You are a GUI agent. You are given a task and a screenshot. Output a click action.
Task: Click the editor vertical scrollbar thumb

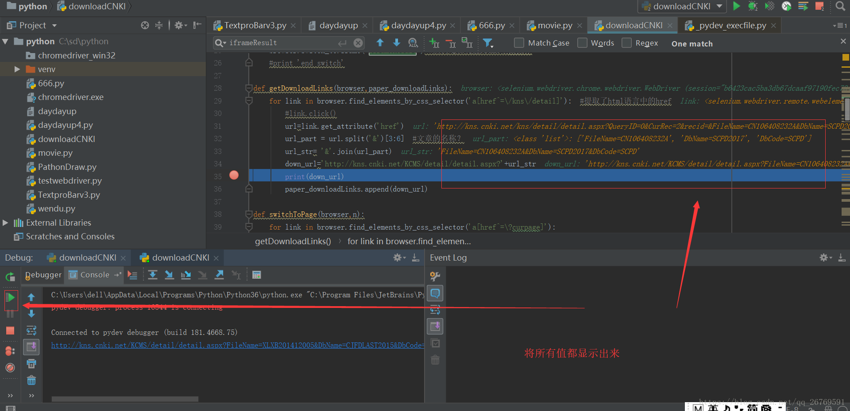pyautogui.click(x=847, y=109)
